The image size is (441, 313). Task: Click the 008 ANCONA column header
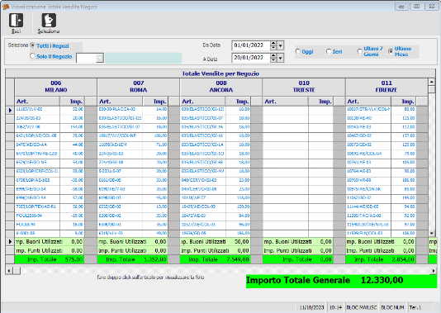tap(221, 87)
